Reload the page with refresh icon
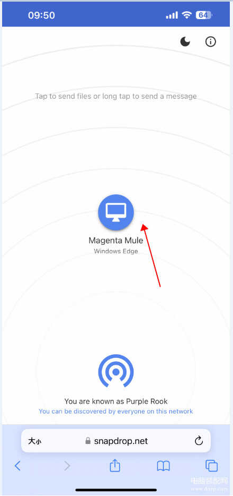This screenshot has height=496, width=233. (x=199, y=441)
